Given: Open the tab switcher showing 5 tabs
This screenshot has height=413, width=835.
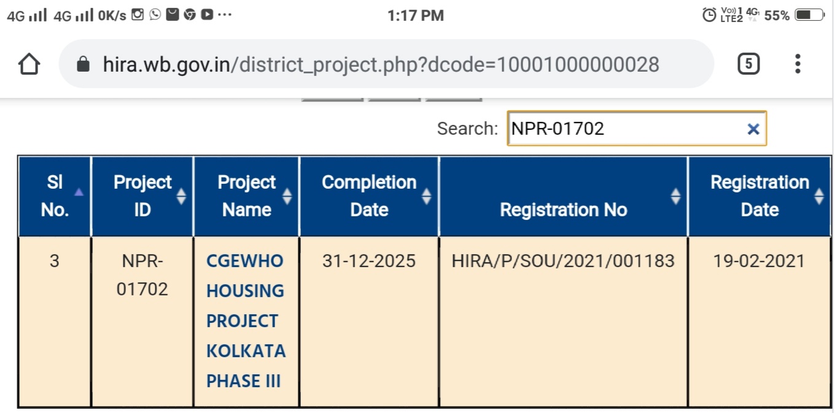Looking at the screenshot, I should click(x=748, y=64).
